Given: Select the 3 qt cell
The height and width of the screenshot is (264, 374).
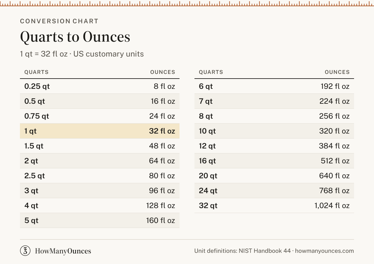Looking at the screenshot, I should (x=31, y=191).
